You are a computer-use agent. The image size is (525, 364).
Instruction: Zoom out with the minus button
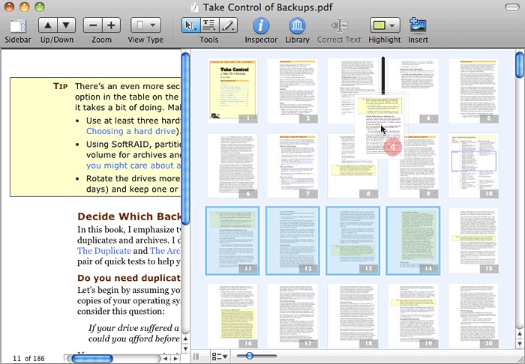pyautogui.click(x=93, y=25)
